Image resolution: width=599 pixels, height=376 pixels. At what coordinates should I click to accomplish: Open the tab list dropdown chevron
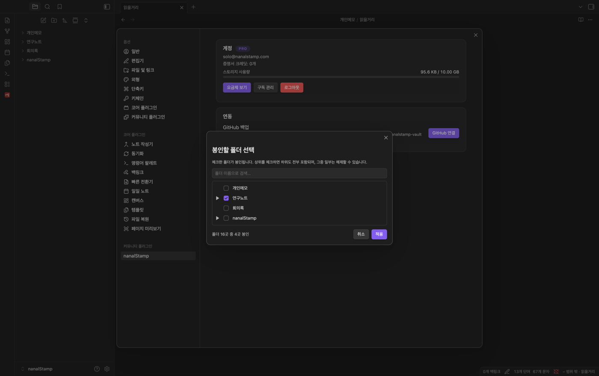[581, 7]
